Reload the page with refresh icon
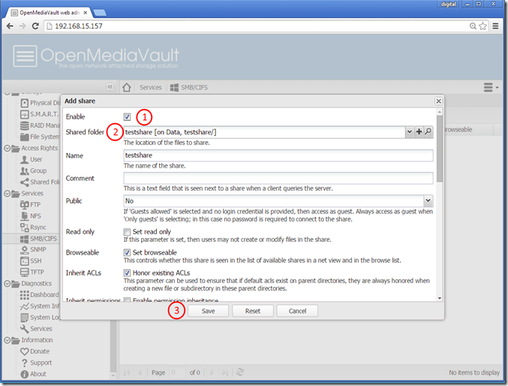The height and width of the screenshot is (386, 508). coord(35,26)
